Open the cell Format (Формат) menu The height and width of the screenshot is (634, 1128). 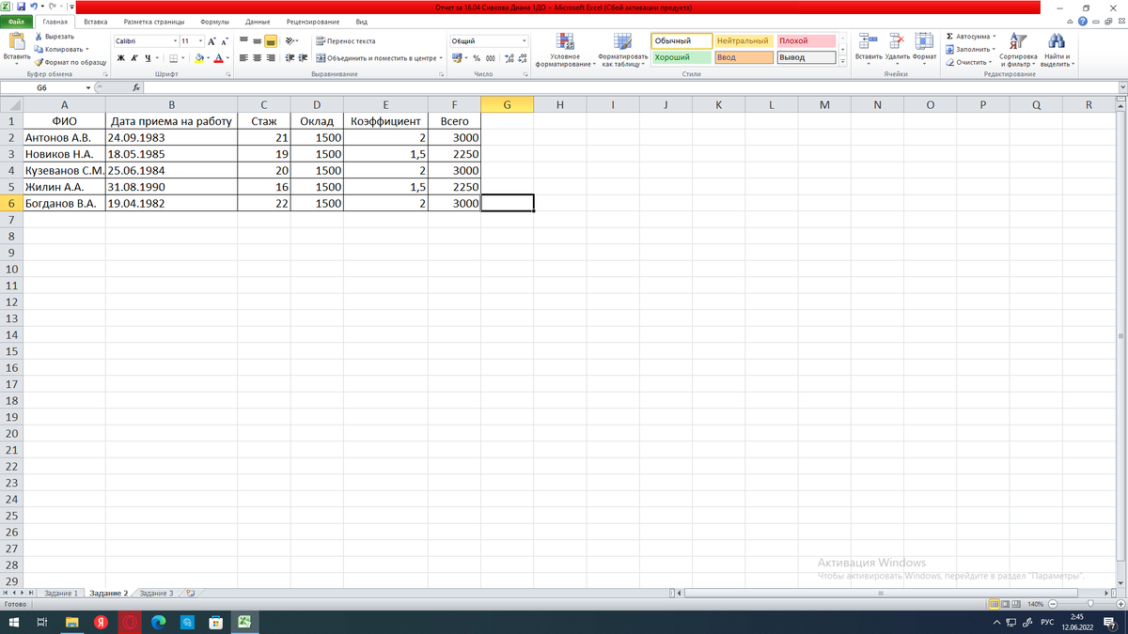[924, 49]
